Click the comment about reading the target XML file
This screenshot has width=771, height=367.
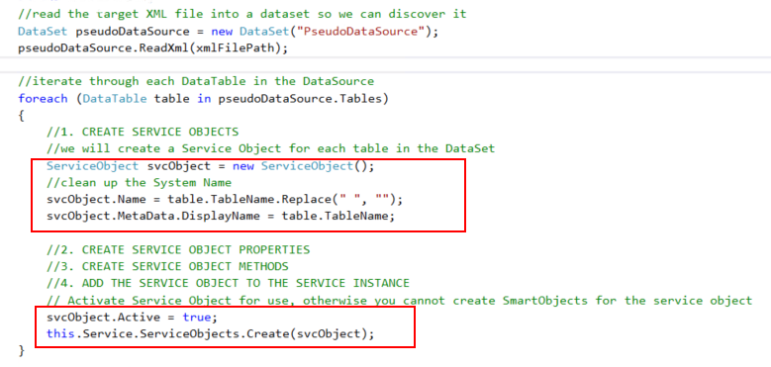point(241,14)
